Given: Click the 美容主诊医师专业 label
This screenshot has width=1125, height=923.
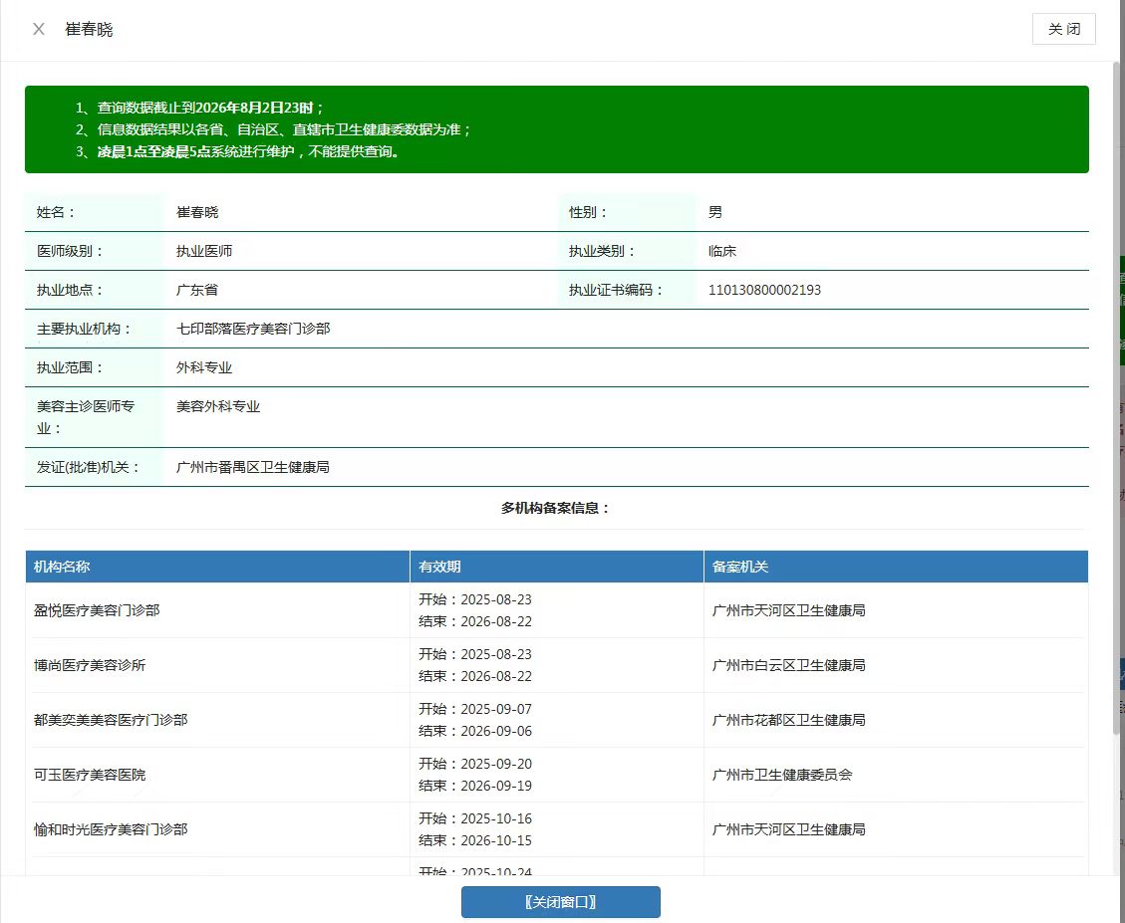Looking at the screenshot, I should (86, 417).
